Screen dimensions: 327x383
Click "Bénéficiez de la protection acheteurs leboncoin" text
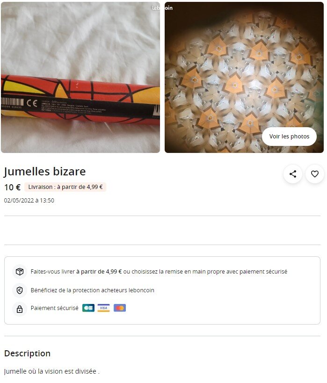point(93,290)
